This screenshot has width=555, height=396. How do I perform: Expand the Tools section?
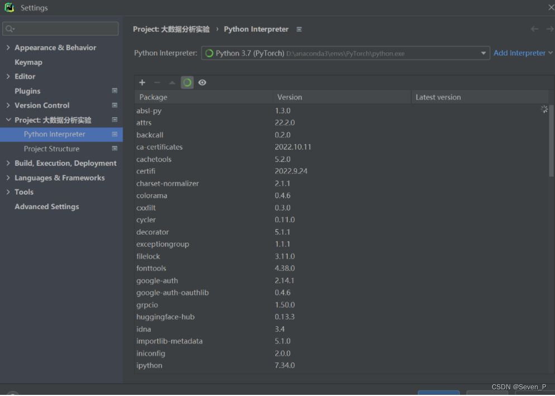coord(8,192)
